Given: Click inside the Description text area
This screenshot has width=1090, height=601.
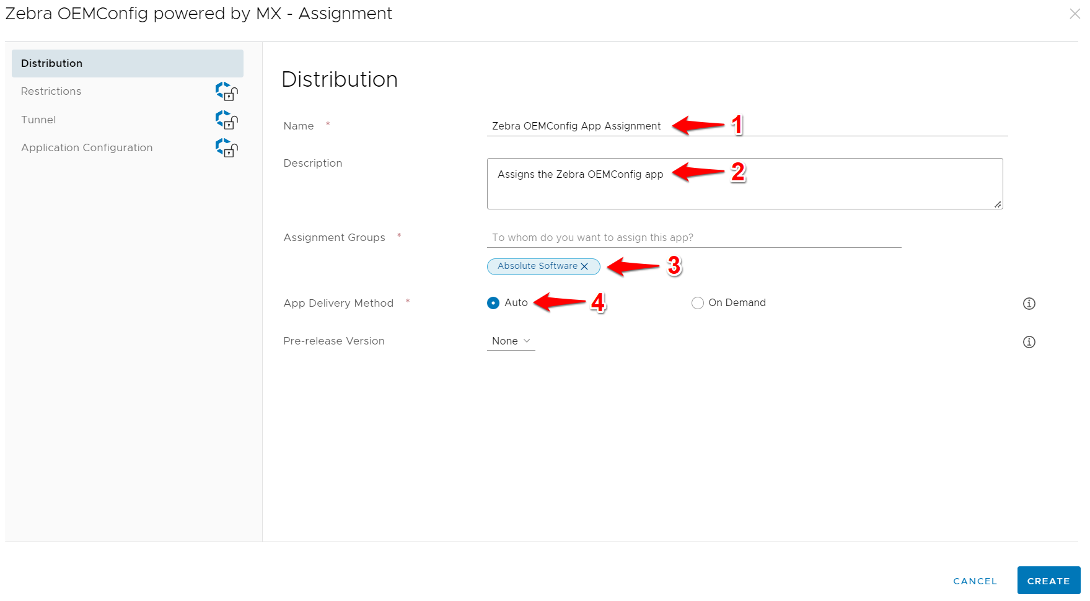Looking at the screenshot, I should pos(745,183).
